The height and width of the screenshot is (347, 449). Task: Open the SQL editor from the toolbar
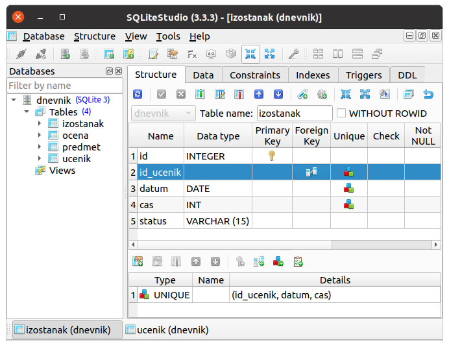(x=153, y=54)
